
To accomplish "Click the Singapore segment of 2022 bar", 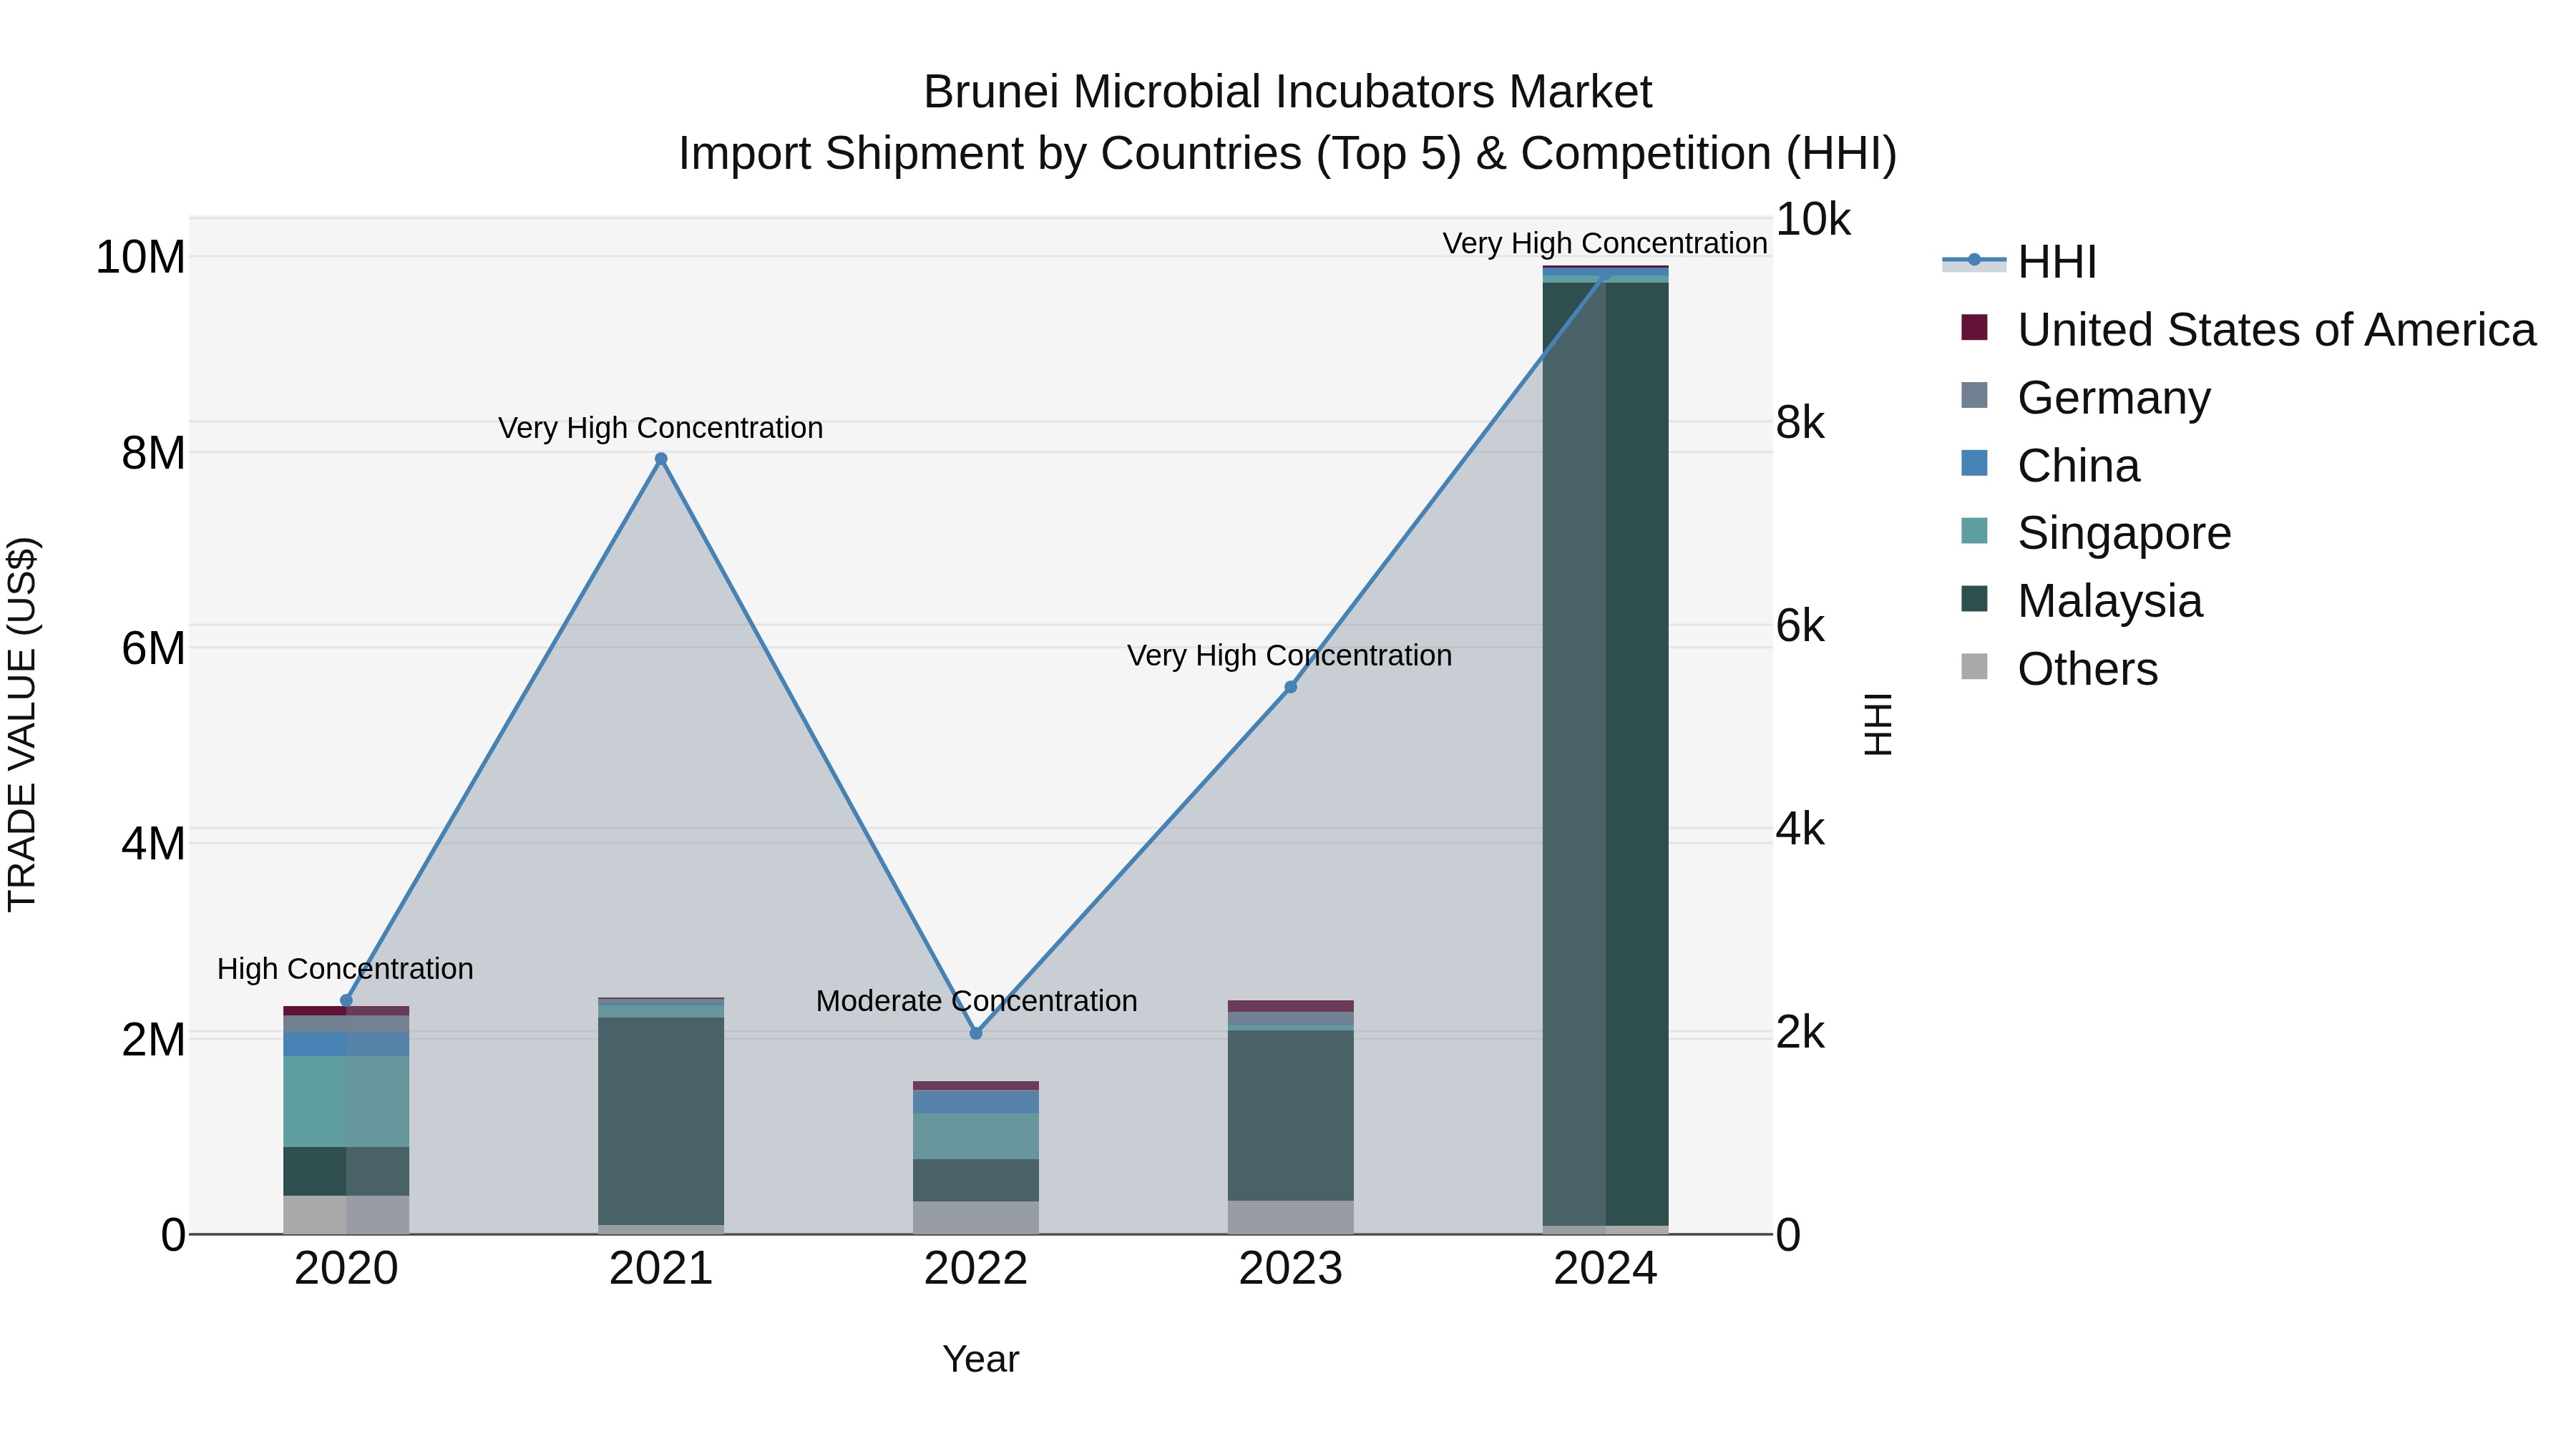I will 976,1136.
